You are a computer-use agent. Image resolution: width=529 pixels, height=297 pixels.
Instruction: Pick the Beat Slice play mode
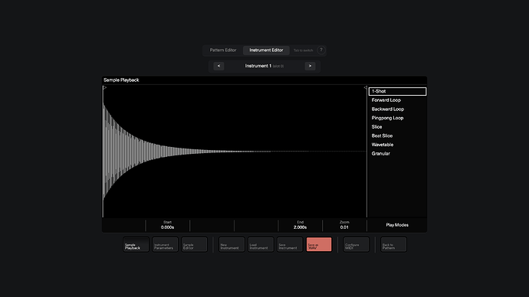397,135
